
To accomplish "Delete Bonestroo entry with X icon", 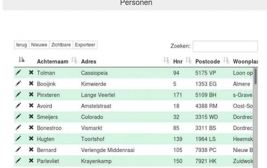I will [x=31, y=128].
